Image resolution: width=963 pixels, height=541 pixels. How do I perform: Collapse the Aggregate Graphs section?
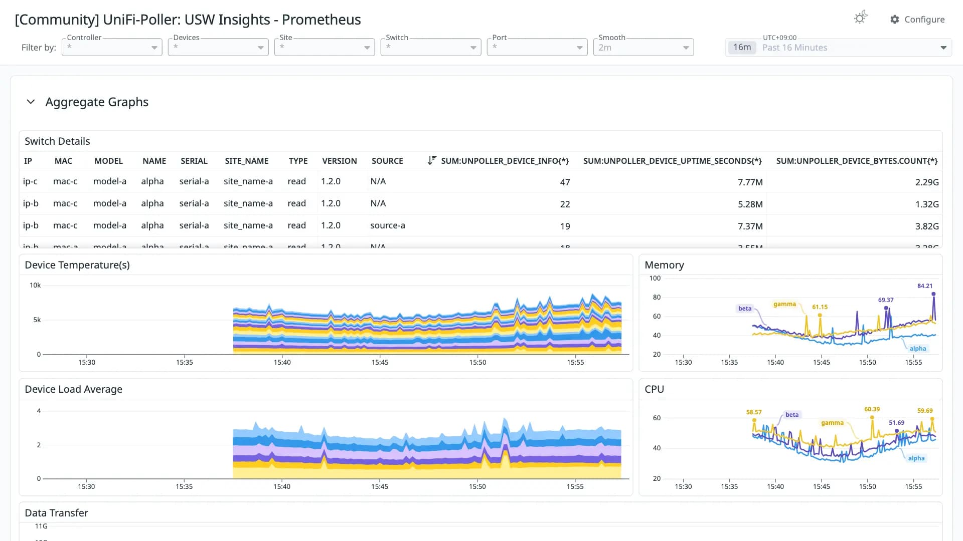click(31, 102)
